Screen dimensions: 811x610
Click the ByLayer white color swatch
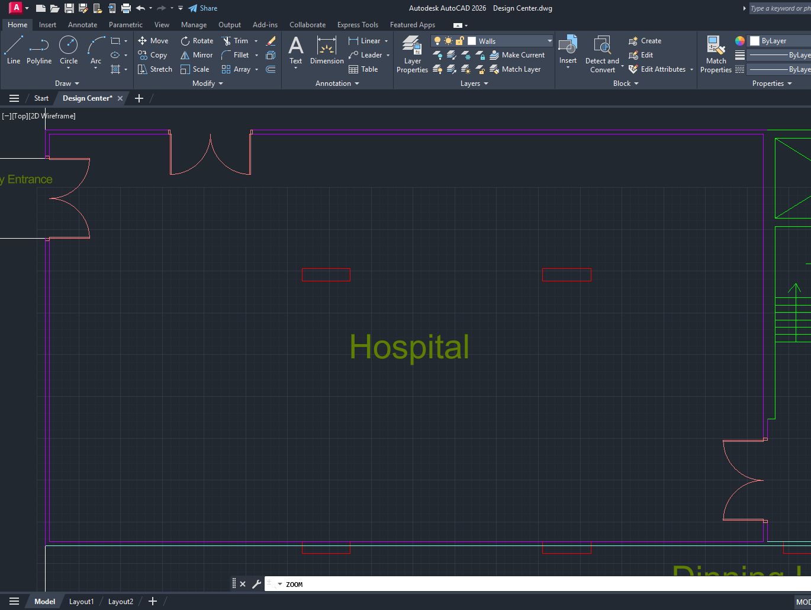coord(755,41)
